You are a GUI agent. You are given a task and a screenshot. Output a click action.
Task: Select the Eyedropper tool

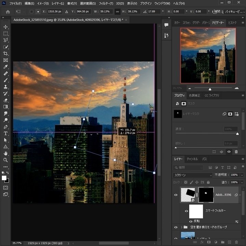click(x=5, y=67)
